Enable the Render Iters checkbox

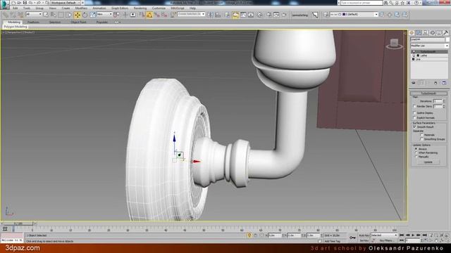[x=414, y=106]
